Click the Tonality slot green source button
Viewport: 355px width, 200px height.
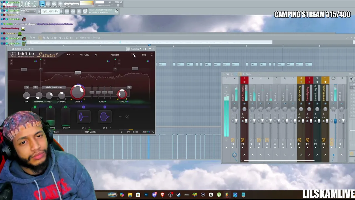pos(65,107)
